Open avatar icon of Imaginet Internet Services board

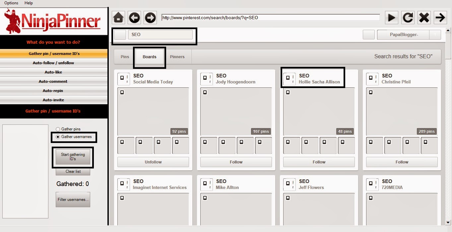tap(124, 185)
